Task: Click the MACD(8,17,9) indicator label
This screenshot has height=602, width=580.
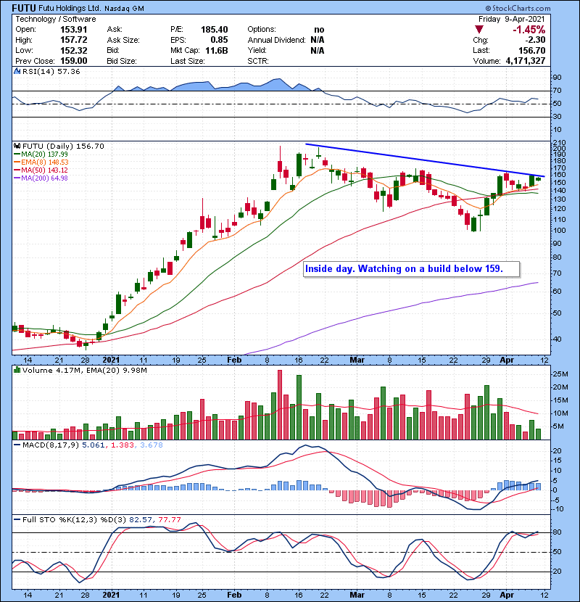Action: [x=51, y=445]
